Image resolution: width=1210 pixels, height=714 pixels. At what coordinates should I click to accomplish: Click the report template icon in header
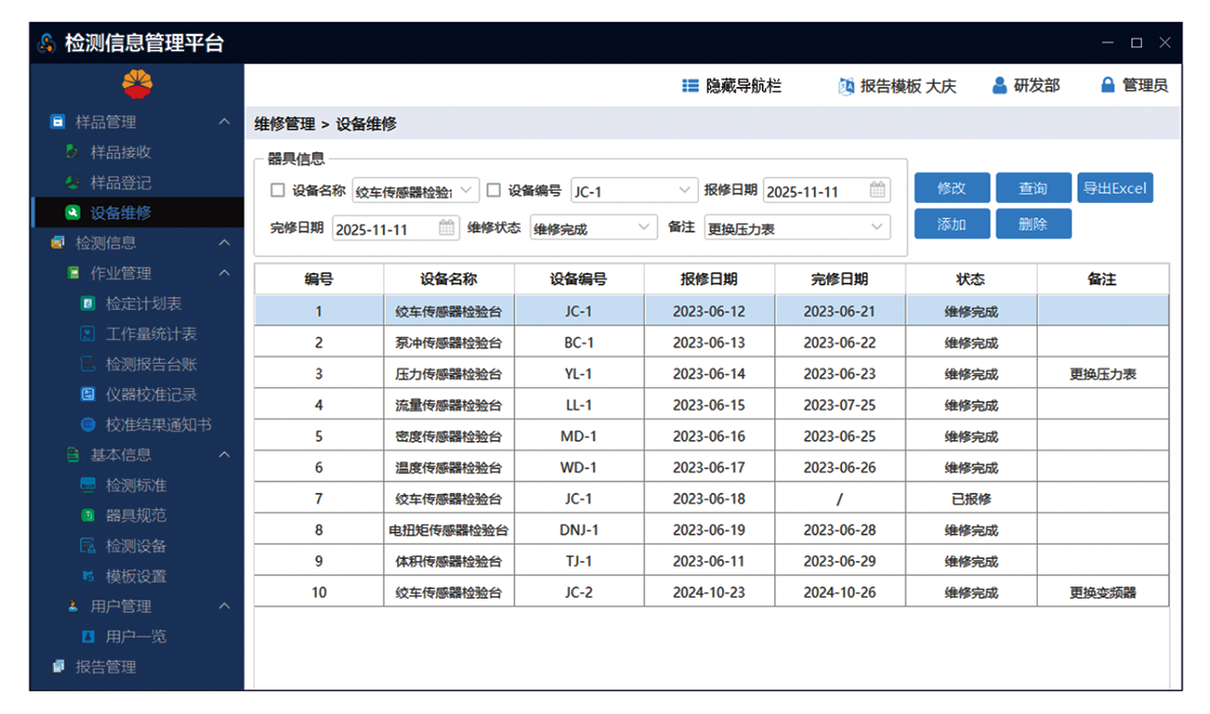click(x=846, y=86)
